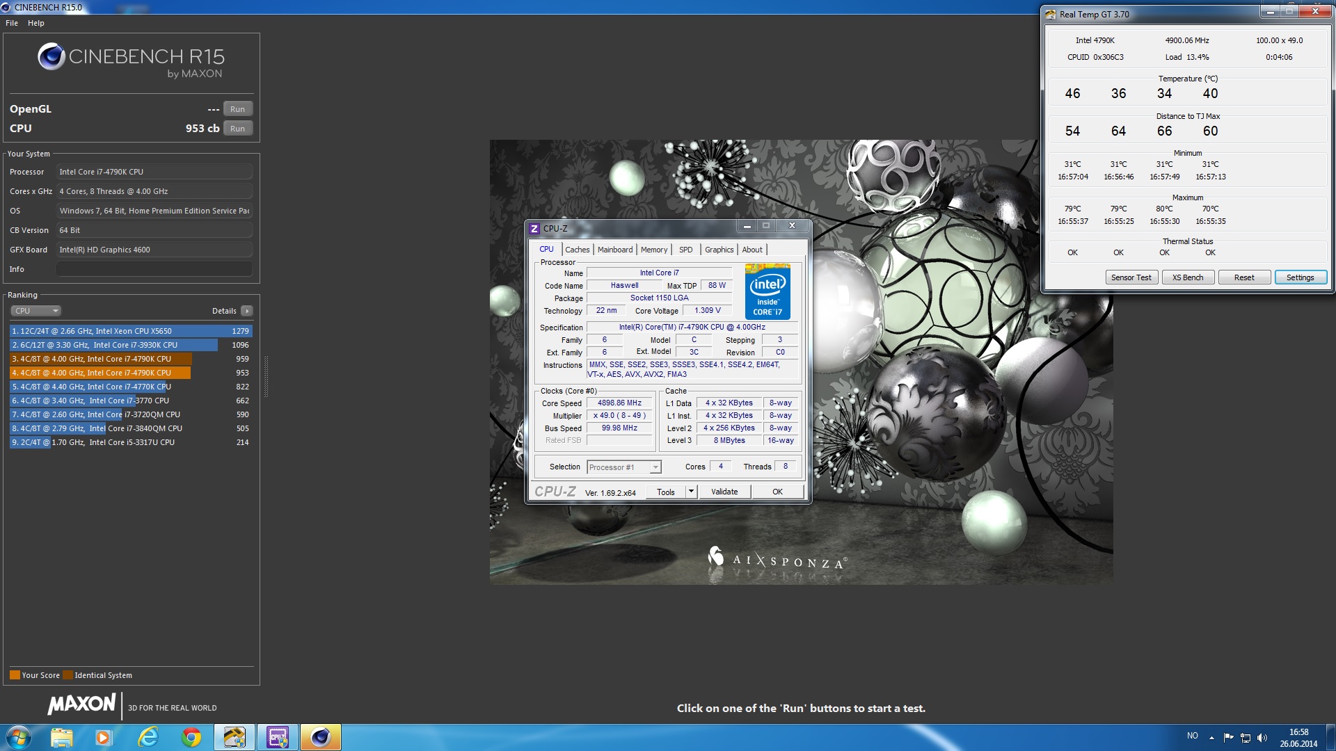1336x751 pixels.
Task: Open the Windows Start menu
Action: point(19,737)
